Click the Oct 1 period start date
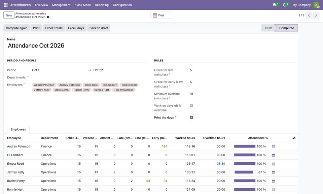This screenshot has height=194, width=323. click(36, 70)
